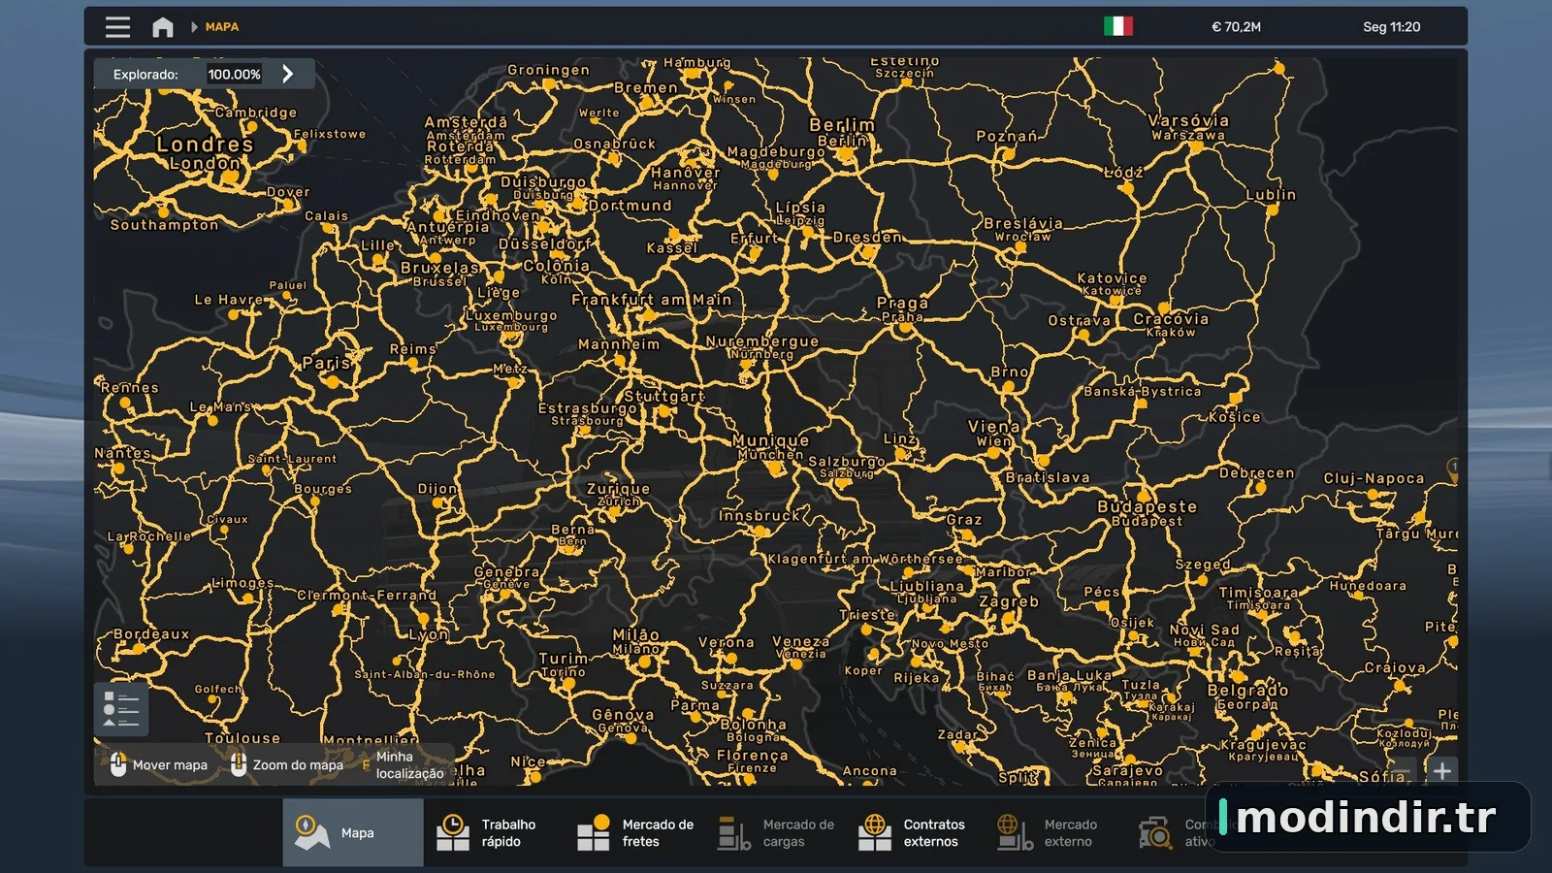Screen dimensions: 1552x873
Task: Open the hamburger main menu
Action: click(x=117, y=27)
